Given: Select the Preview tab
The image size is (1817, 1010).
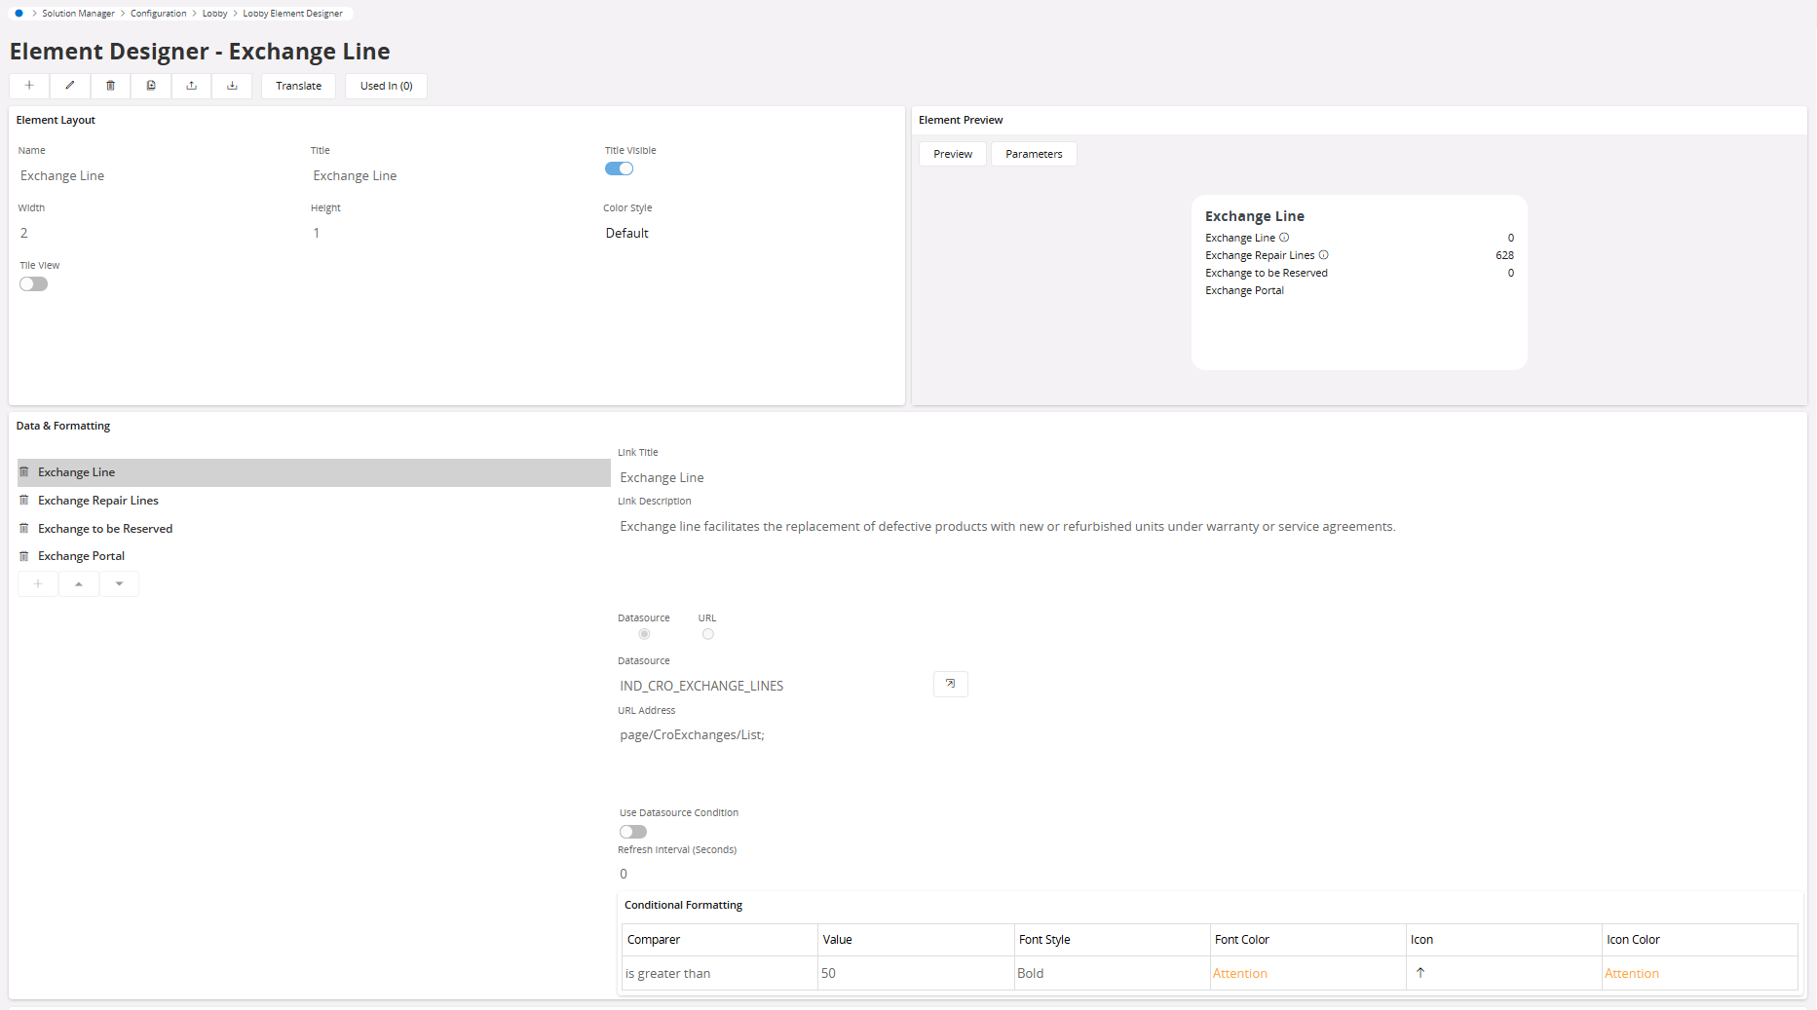Looking at the screenshot, I should [x=952, y=154].
